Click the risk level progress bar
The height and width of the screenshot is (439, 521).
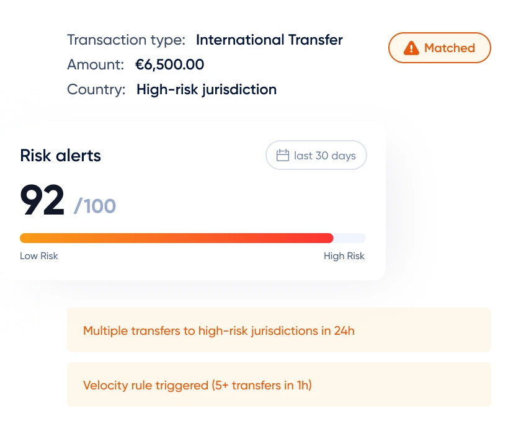[x=192, y=238]
